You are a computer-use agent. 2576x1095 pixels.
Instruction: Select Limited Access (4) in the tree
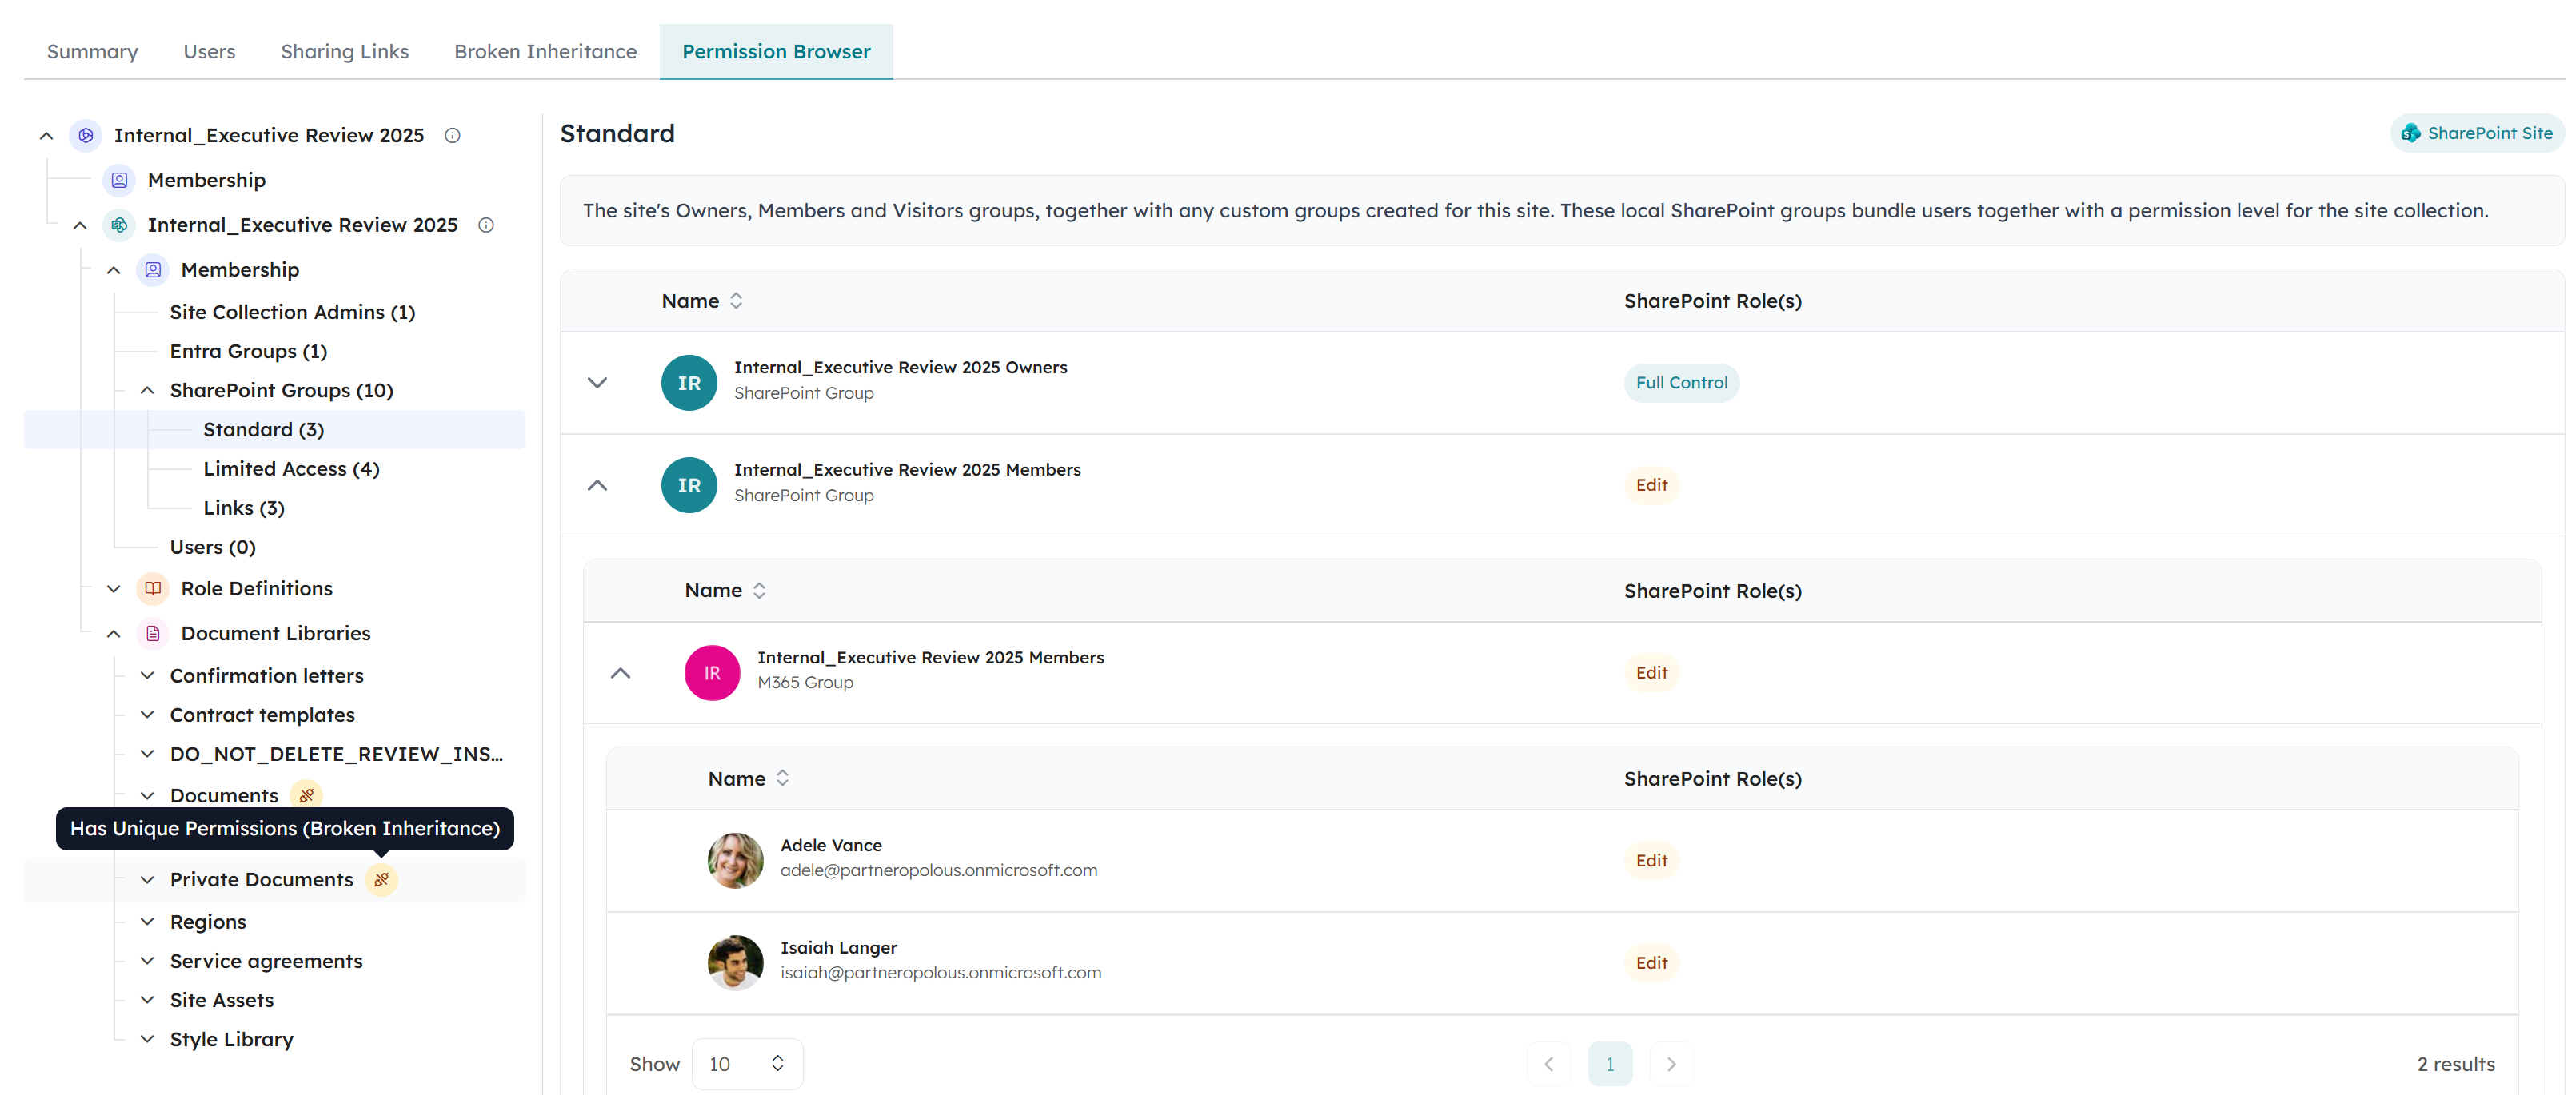(x=291, y=468)
